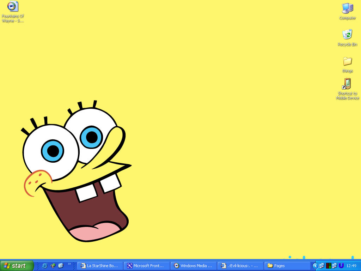Switch to Microsoft Front... taskbar window

point(147,266)
